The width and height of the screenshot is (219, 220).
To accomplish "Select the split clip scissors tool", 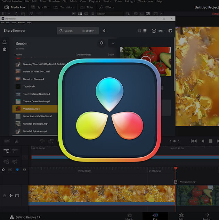I will [17, 141].
